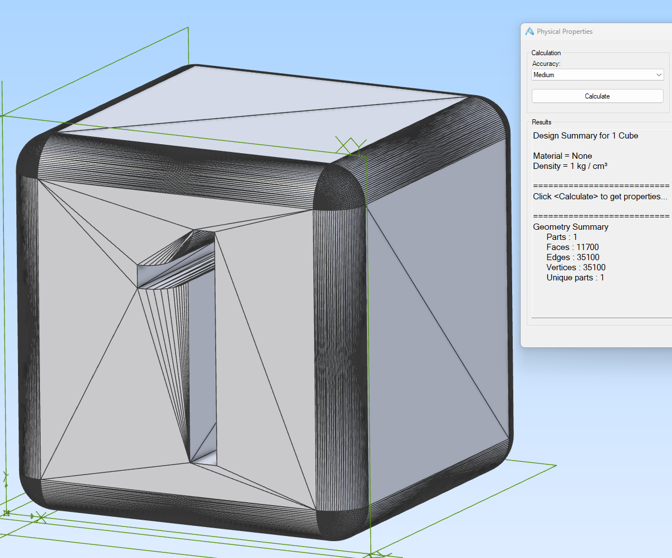The height and width of the screenshot is (558, 672).
Task: Click the 'Density = 1 kg / cm³' line
Action: tap(571, 166)
